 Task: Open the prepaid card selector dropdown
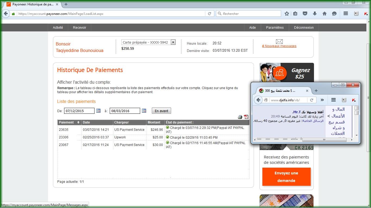149,42
